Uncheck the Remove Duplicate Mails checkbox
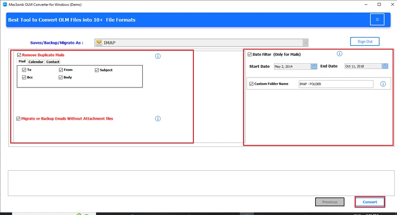397x215 pixels. pyautogui.click(x=19, y=55)
